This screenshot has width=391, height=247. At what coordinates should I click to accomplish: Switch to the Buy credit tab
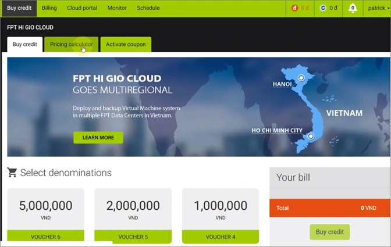24,44
